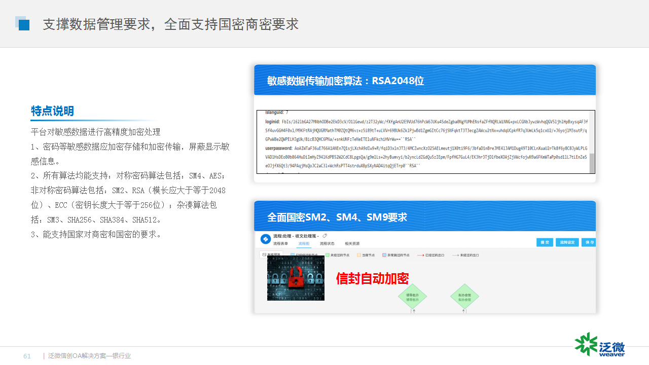The width and height of the screenshot is (649, 365).
Task: Click the 敏感数据传输加密算法：RSA2048位 header
Action: tap(345, 81)
